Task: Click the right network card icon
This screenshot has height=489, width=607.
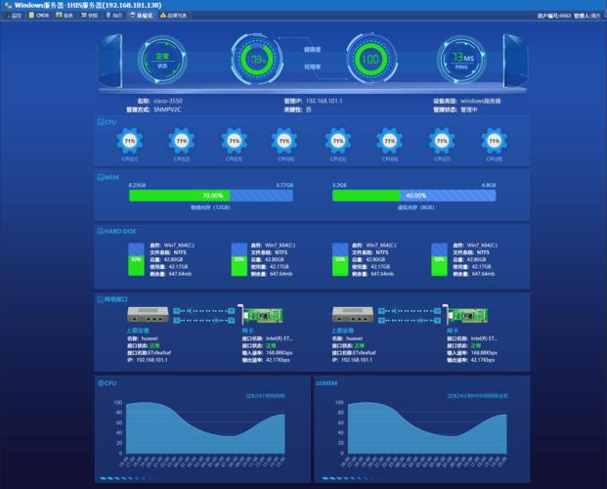Action: click(x=463, y=315)
